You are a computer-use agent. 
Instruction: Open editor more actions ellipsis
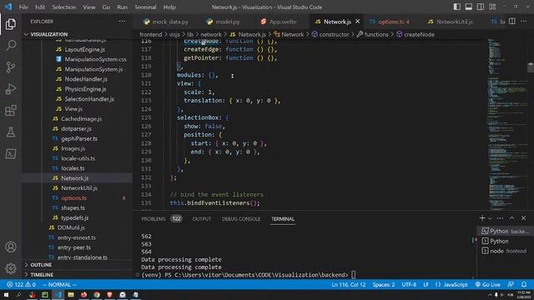(524, 22)
